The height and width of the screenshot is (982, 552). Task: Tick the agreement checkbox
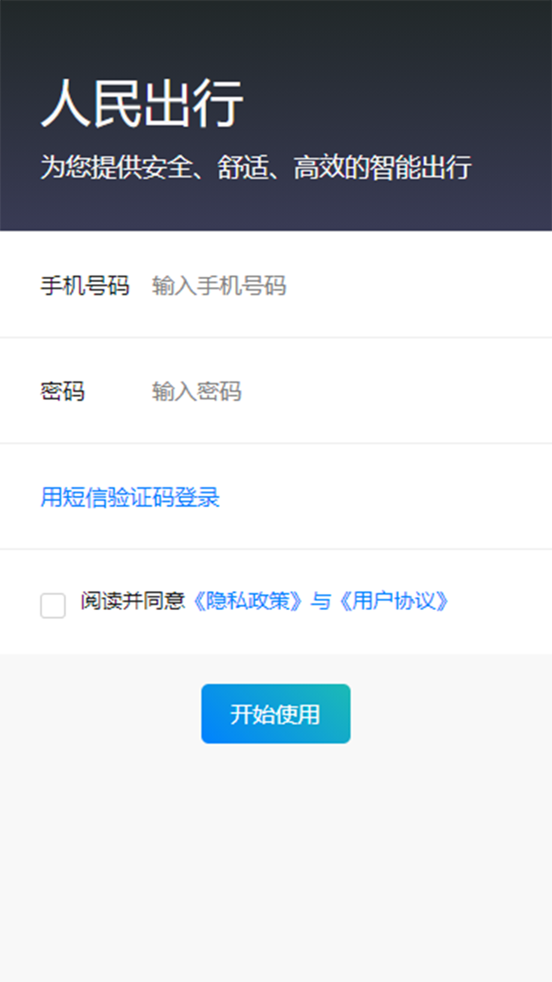click(x=53, y=606)
